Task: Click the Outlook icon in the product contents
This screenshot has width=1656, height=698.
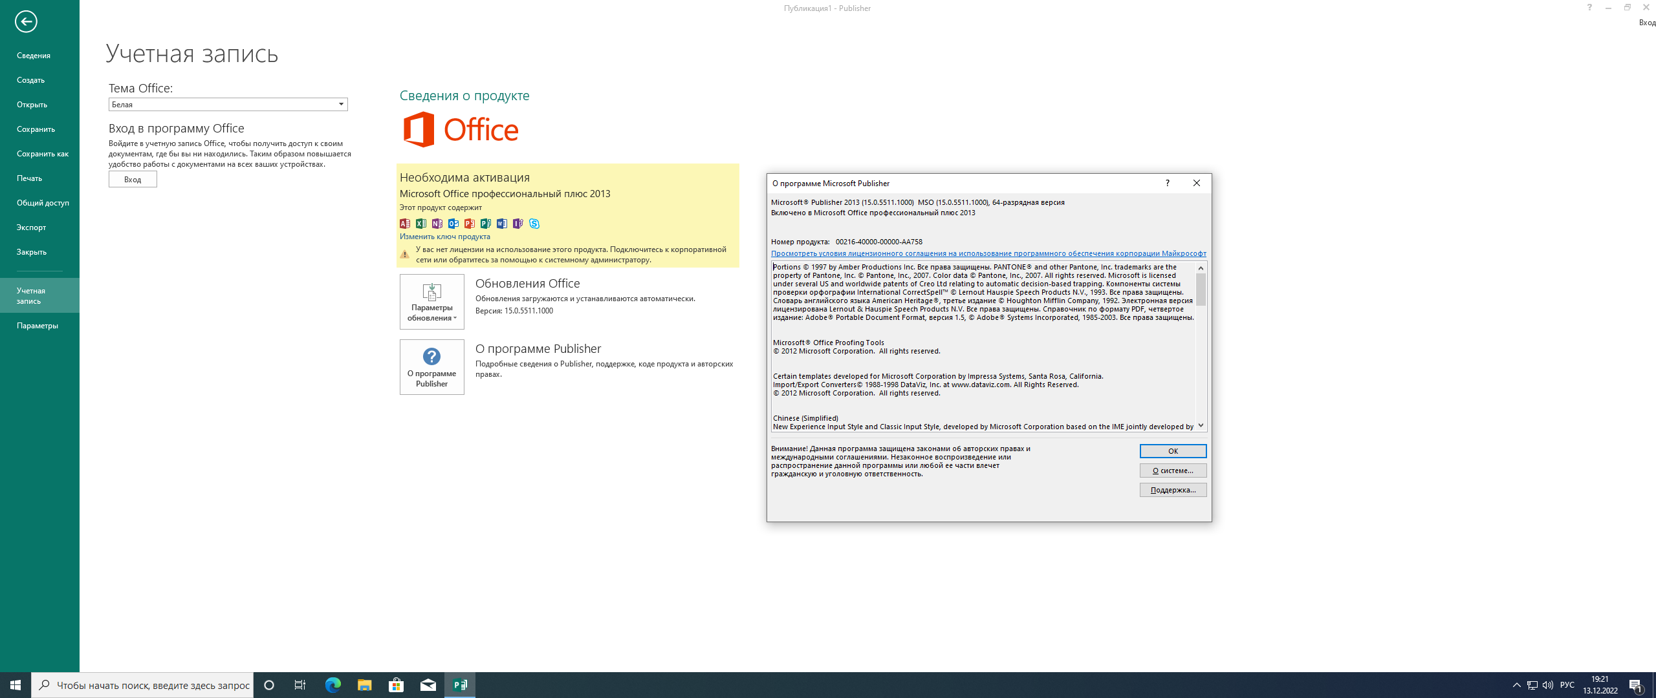Action: [453, 224]
